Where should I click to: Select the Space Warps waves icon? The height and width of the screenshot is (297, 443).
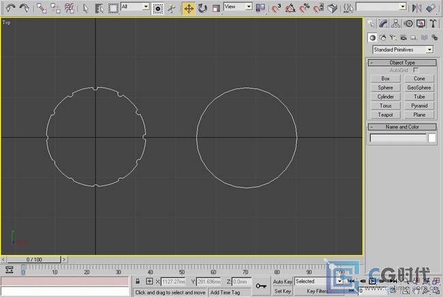tap(424, 37)
